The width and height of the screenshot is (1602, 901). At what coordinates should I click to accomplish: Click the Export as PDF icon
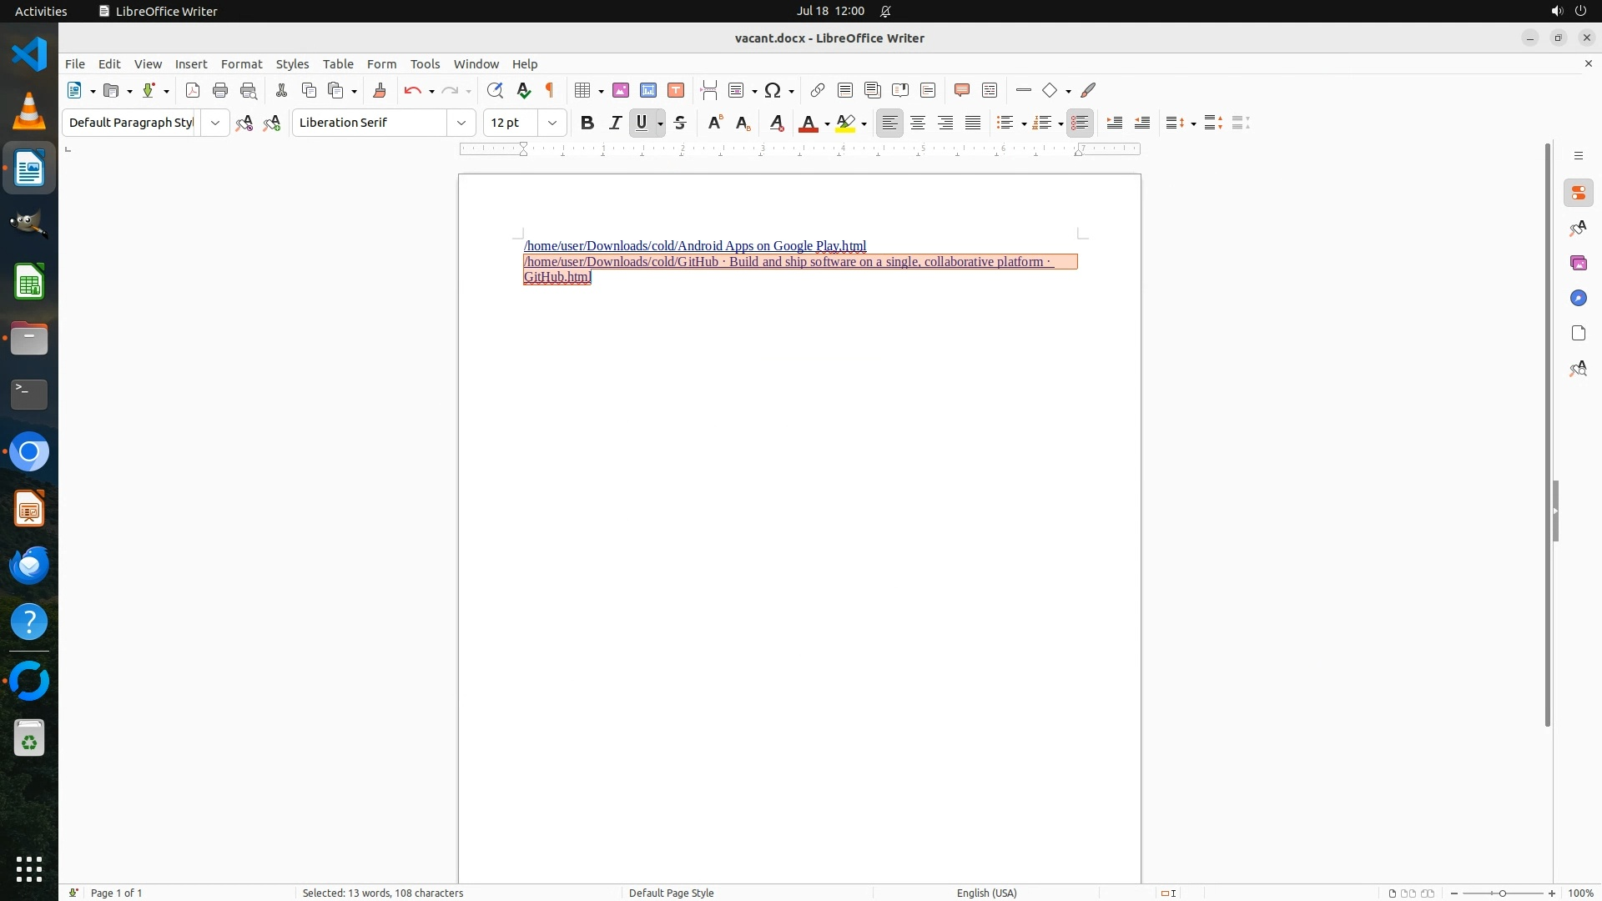click(x=193, y=90)
